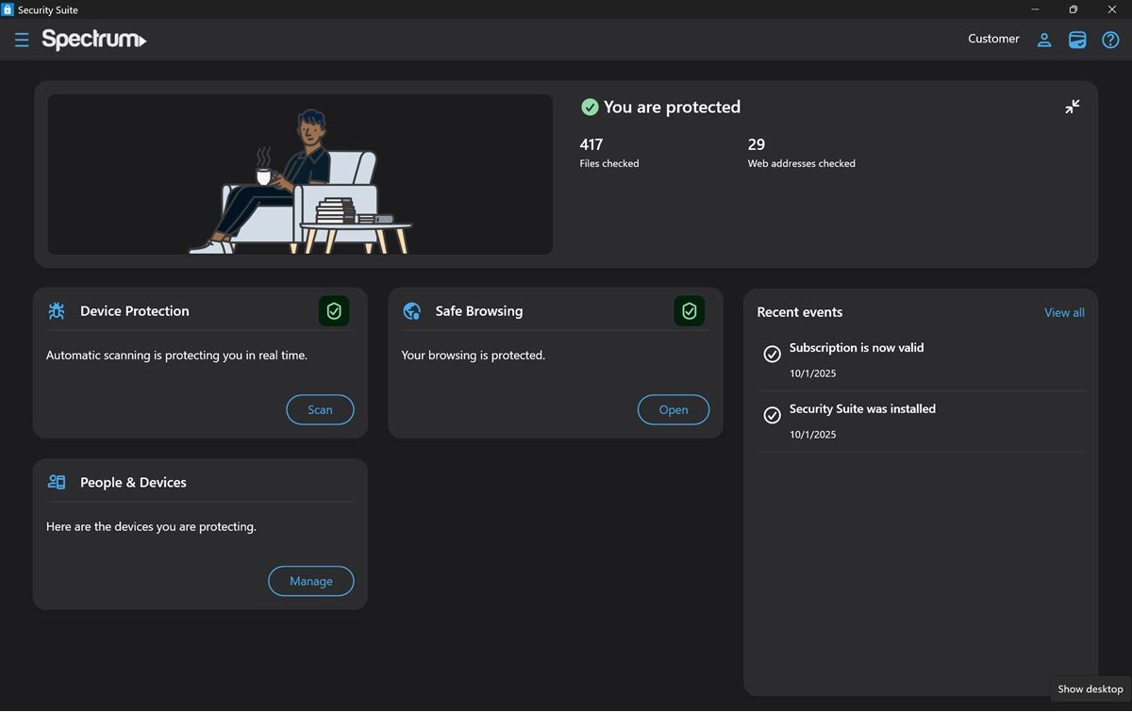1132x712 pixels.
Task: Open the hamburger navigation menu
Action: 22,40
